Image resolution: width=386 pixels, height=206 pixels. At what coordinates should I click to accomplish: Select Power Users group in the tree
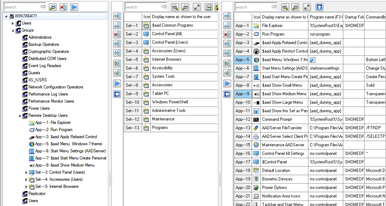pos(39,108)
